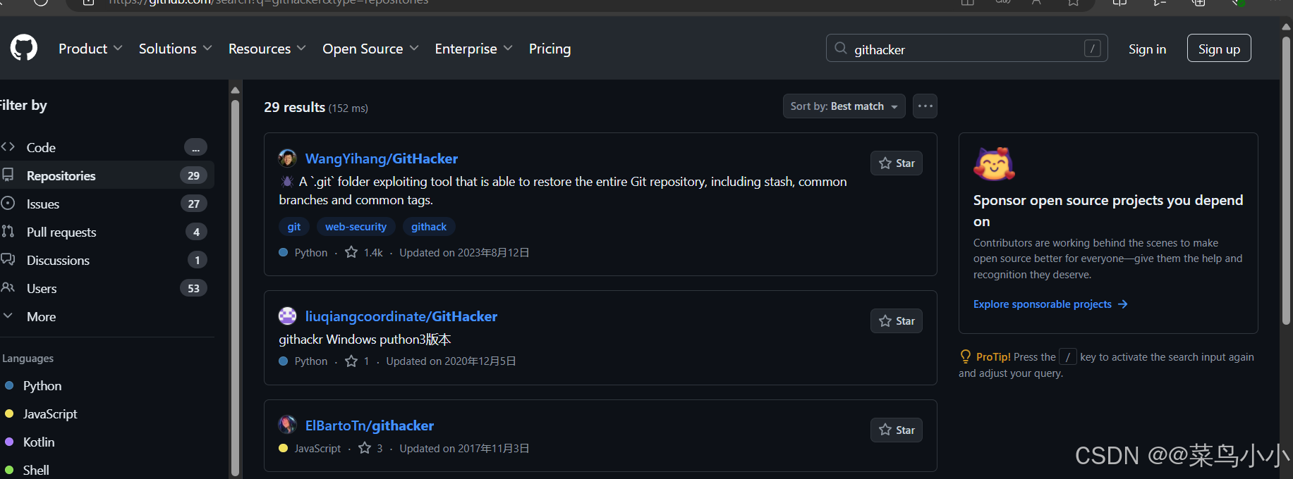Filter results by Code

click(x=106, y=147)
